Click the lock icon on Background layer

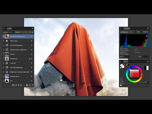point(30,59)
